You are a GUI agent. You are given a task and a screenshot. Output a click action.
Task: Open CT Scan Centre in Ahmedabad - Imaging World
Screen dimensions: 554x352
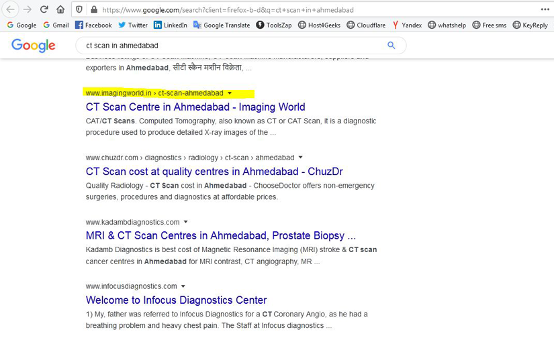click(195, 107)
